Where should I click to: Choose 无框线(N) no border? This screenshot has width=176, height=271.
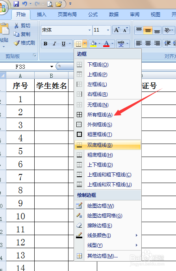pyautogui.click(x=107, y=105)
